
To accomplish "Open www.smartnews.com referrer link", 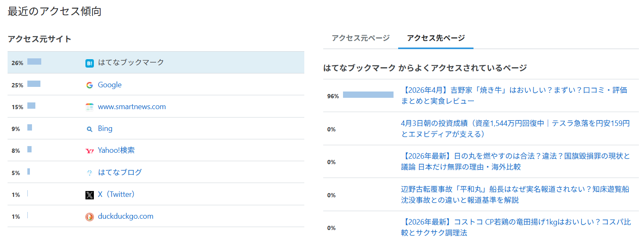I will (x=132, y=107).
